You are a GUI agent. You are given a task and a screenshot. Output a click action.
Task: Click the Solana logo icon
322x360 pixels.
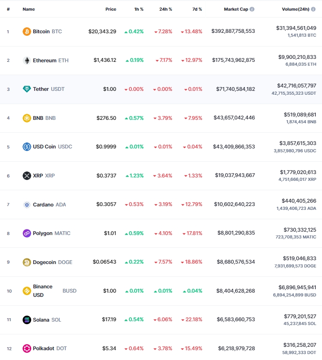point(26,320)
